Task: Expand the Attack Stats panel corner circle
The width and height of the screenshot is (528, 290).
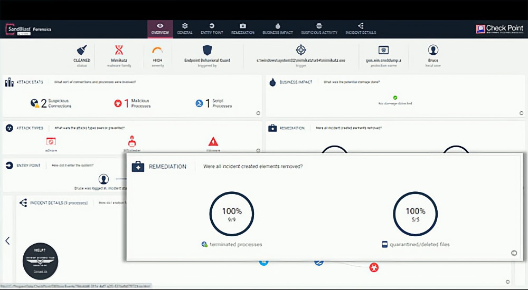Action: [258, 113]
